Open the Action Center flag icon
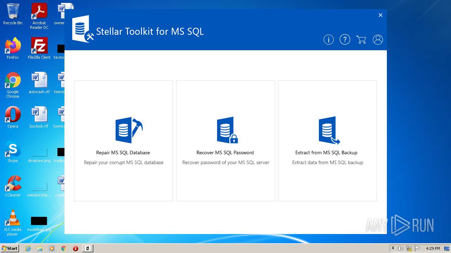The height and width of the screenshot is (253, 451). (418, 248)
